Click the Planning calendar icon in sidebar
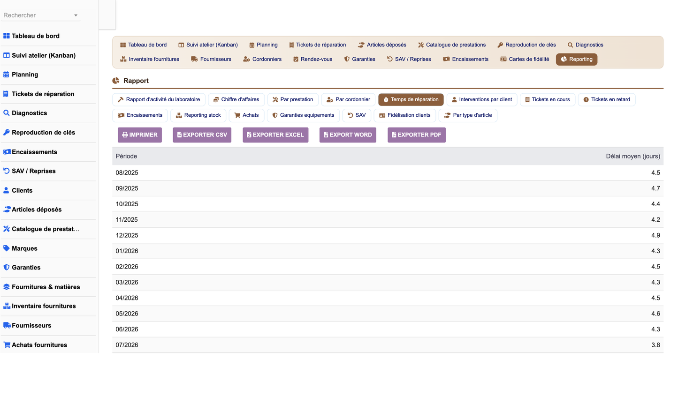Viewport: 678px width, 419px height. (6, 75)
